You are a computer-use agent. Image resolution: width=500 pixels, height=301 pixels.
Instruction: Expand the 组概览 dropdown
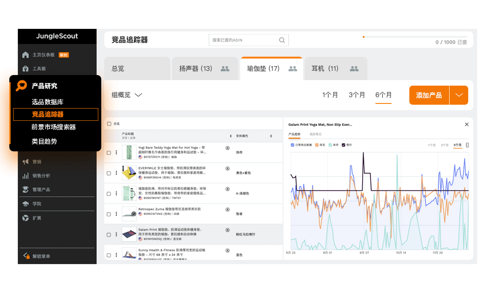(127, 95)
